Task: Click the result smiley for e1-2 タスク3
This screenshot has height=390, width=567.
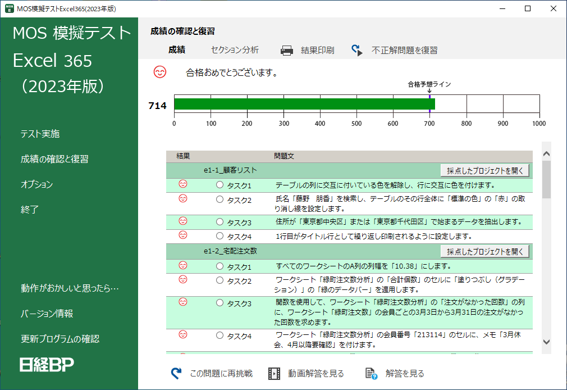Action: [x=183, y=302]
